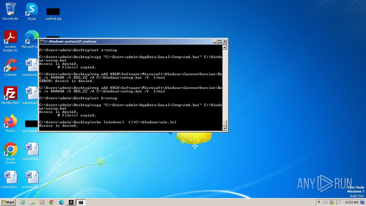Open the Acrobat Reader DC shortcut
The width and height of the screenshot is (366, 206).
point(10,41)
